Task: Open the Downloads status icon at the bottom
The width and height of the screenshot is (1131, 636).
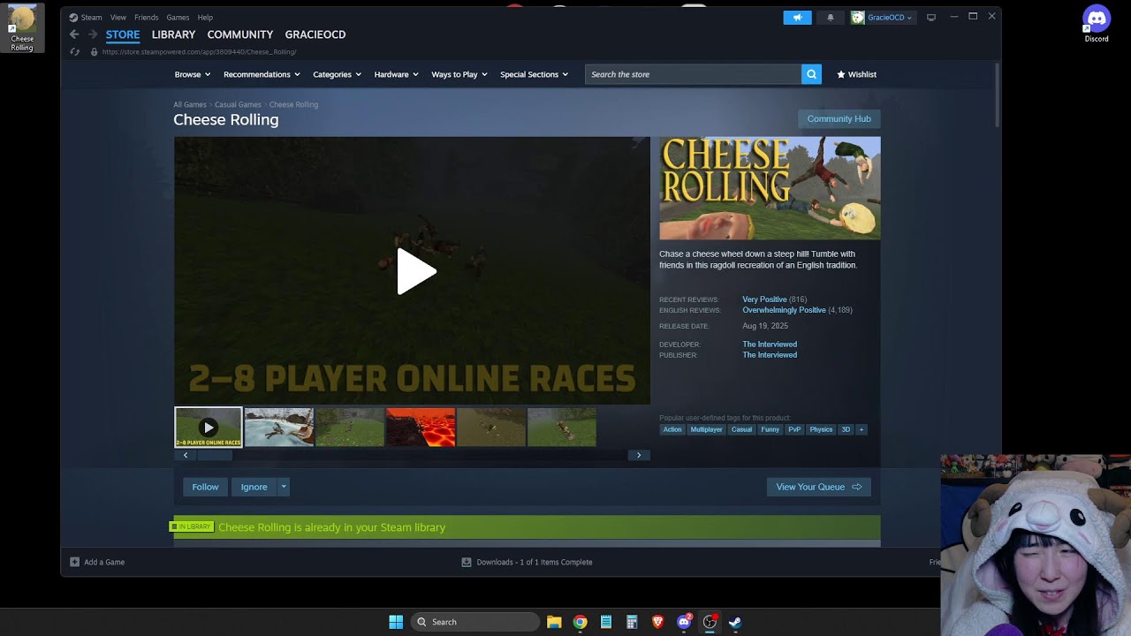Action: [467, 562]
